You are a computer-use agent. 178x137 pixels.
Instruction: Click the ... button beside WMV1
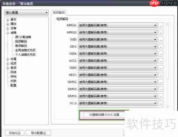161,82
